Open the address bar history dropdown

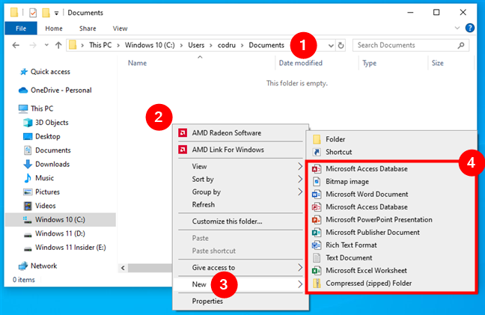tap(331, 46)
